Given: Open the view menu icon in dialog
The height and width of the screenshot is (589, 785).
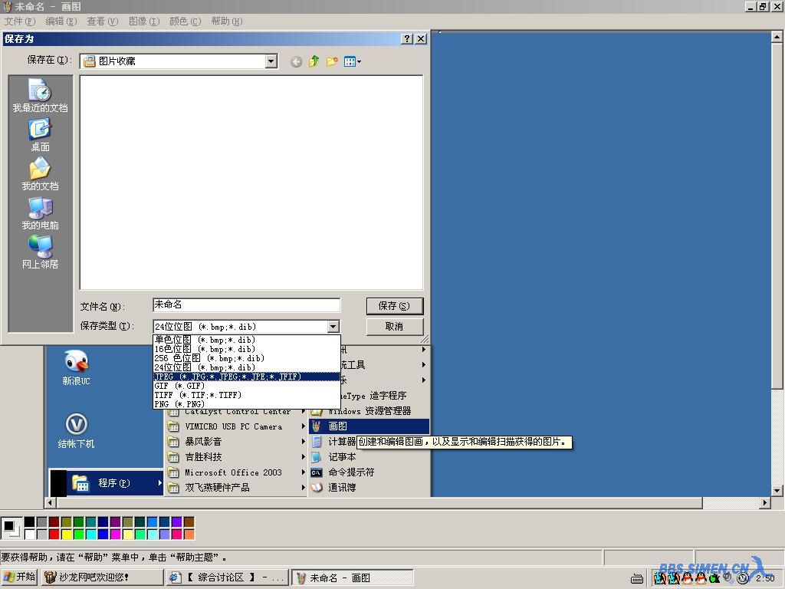Looking at the screenshot, I should pos(353,61).
